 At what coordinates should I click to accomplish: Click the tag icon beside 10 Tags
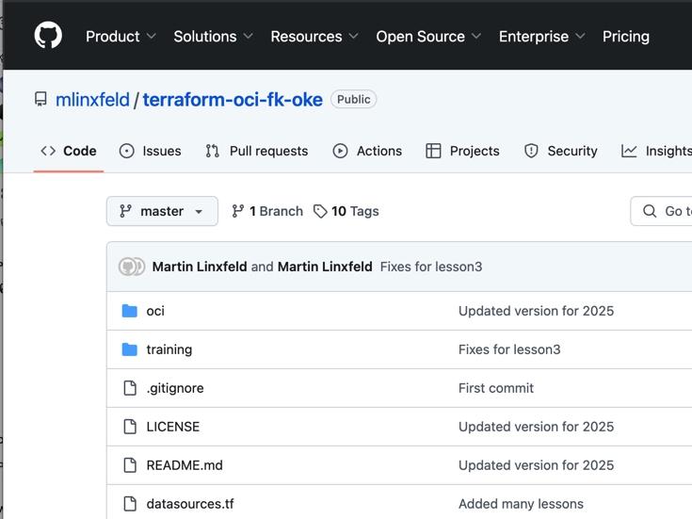pyautogui.click(x=320, y=211)
